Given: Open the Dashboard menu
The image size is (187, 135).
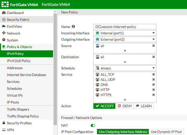Looking at the screenshot, I should (27, 13).
